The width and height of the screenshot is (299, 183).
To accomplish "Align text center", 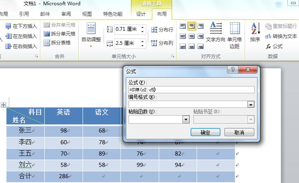I will (191, 36).
